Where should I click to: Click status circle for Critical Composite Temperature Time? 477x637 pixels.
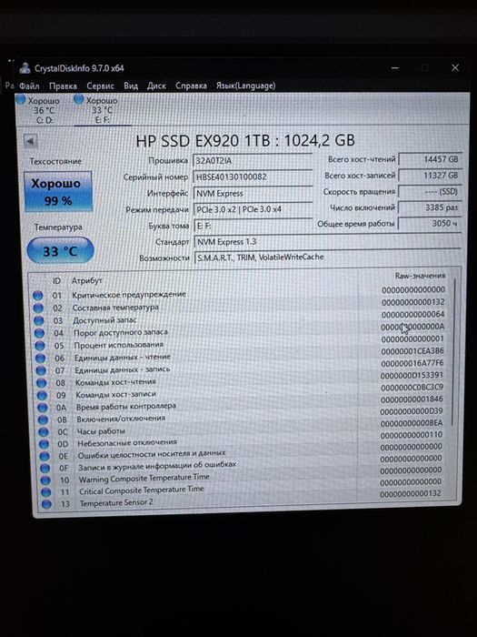click(45, 492)
